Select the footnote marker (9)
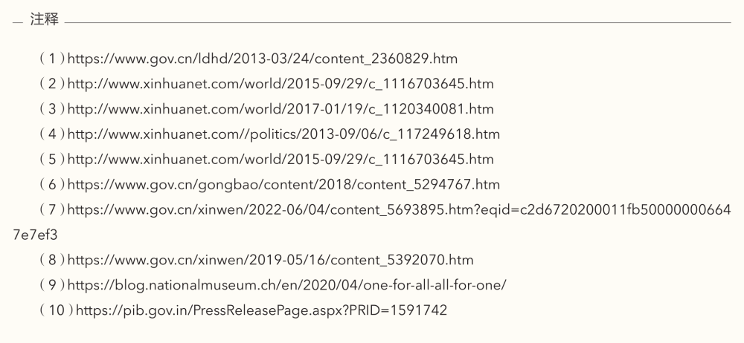744x343 pixels. (x=52, y=285)
